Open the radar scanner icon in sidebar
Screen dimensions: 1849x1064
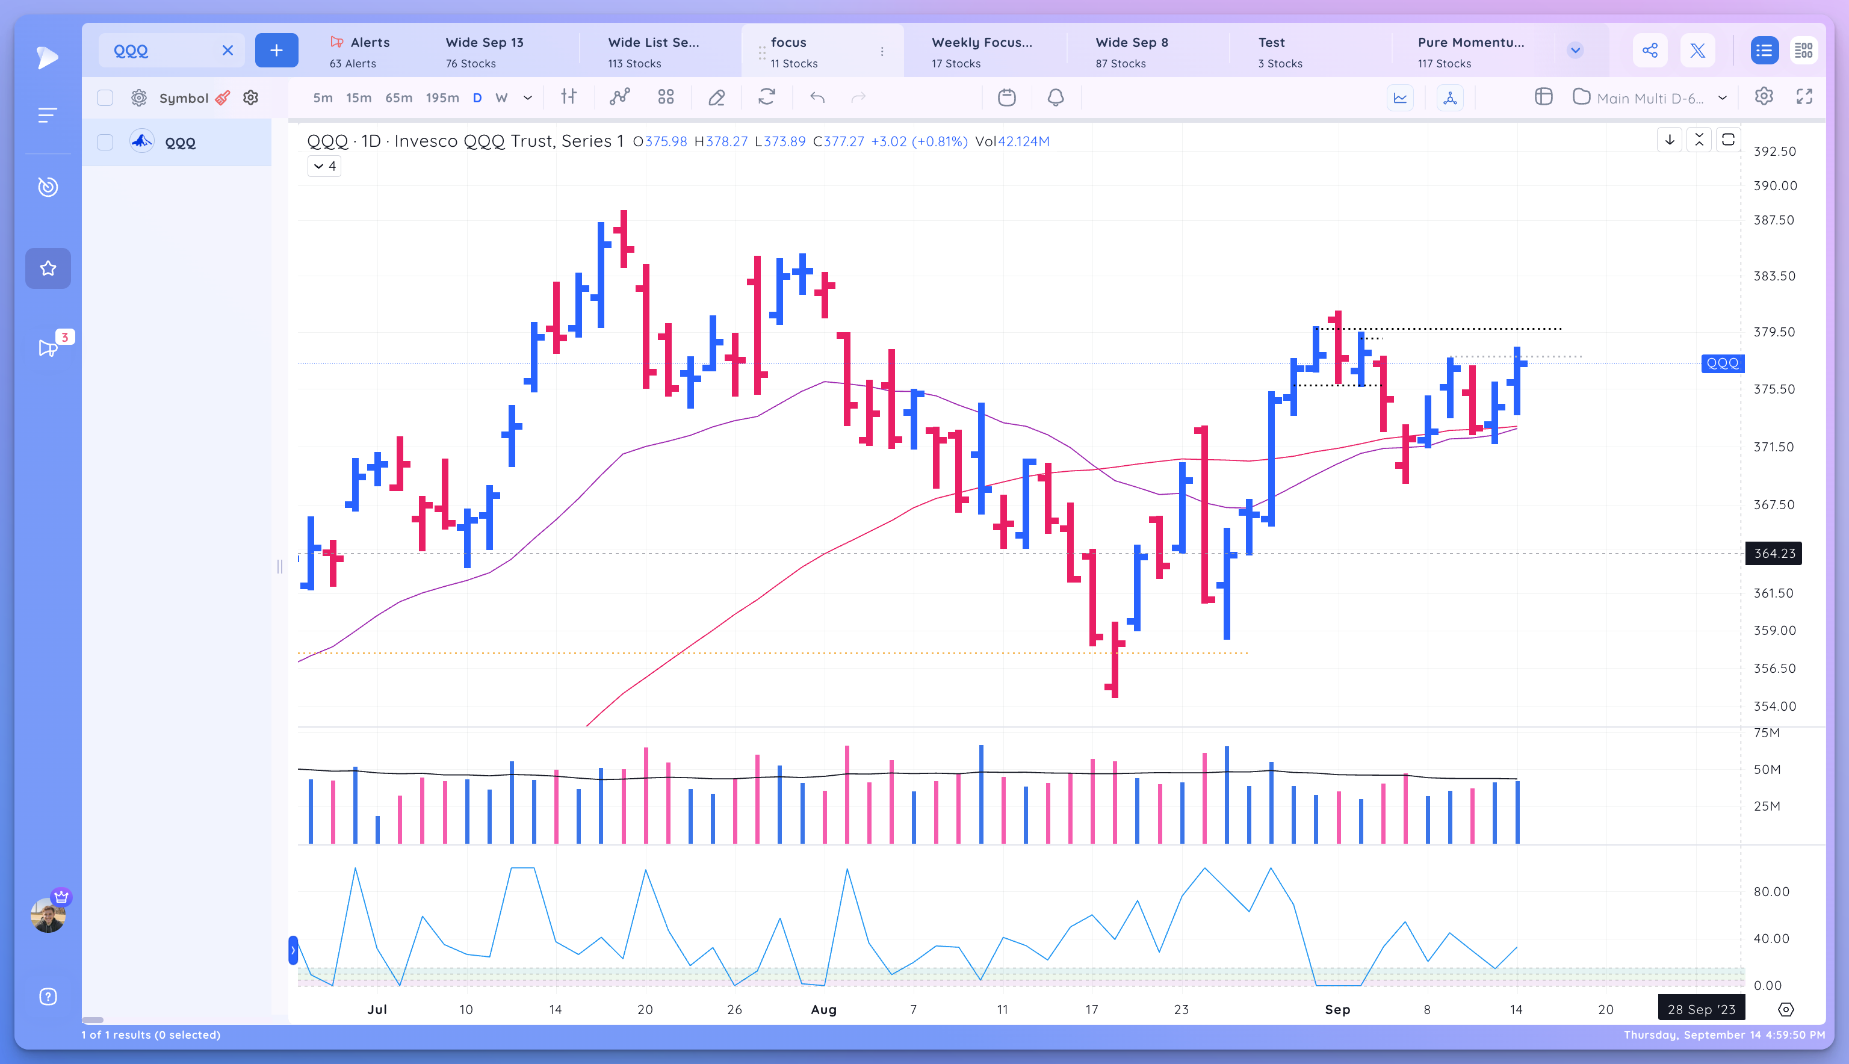48,187
